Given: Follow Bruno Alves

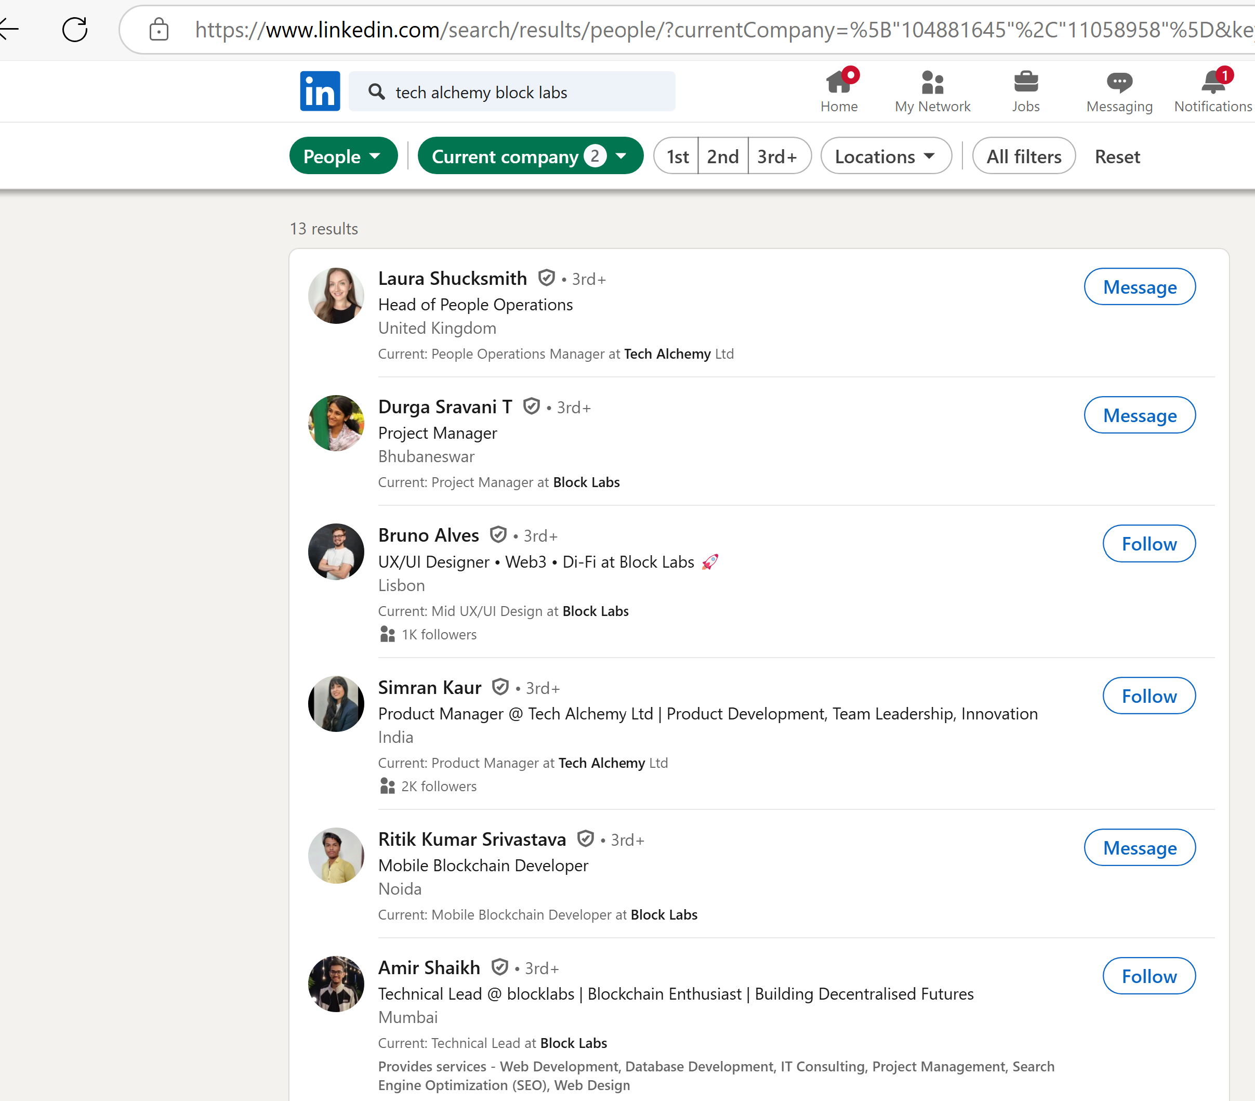Looking at the screenshot, I should [x=1149, y=543].
